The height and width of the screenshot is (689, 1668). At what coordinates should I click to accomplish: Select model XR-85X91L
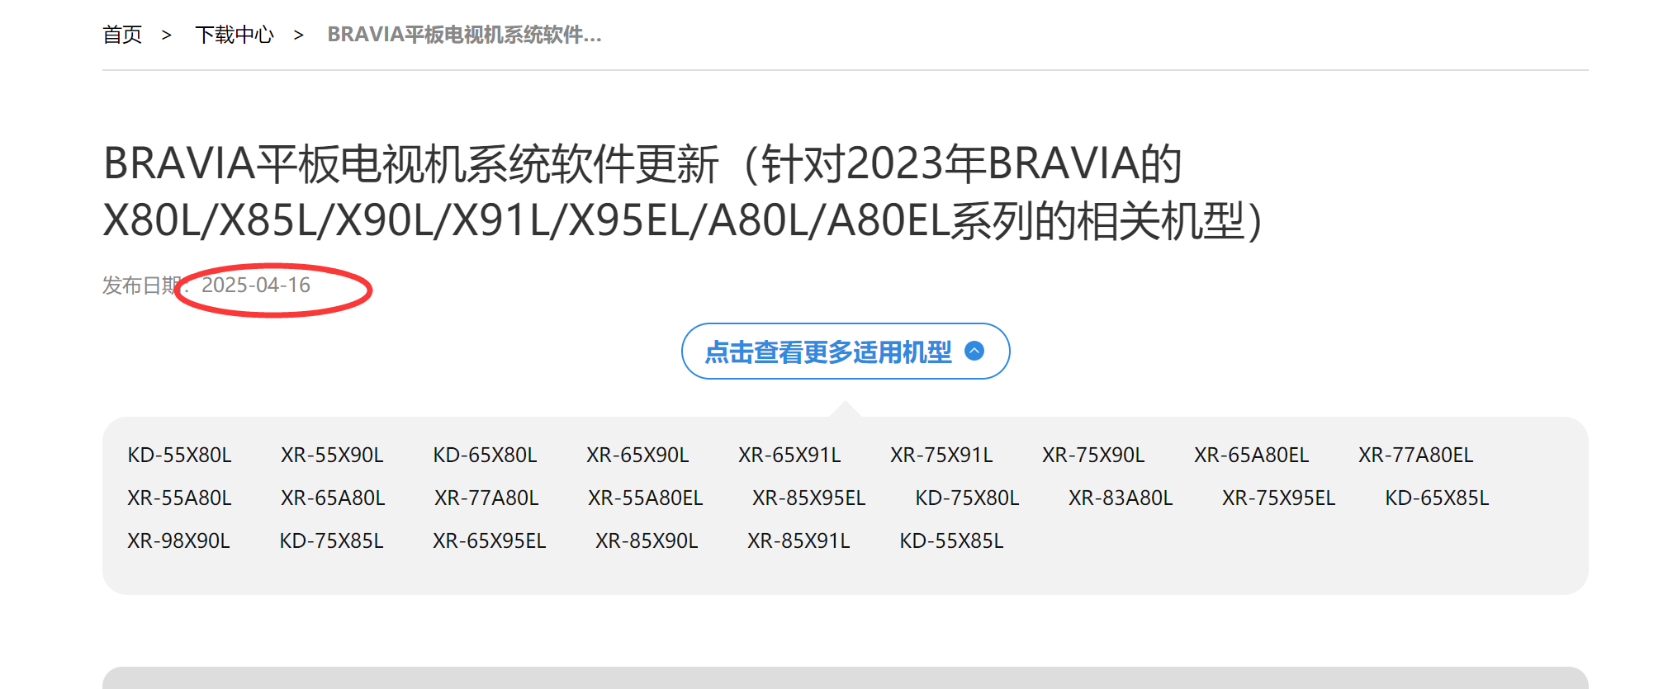point(798,541)
